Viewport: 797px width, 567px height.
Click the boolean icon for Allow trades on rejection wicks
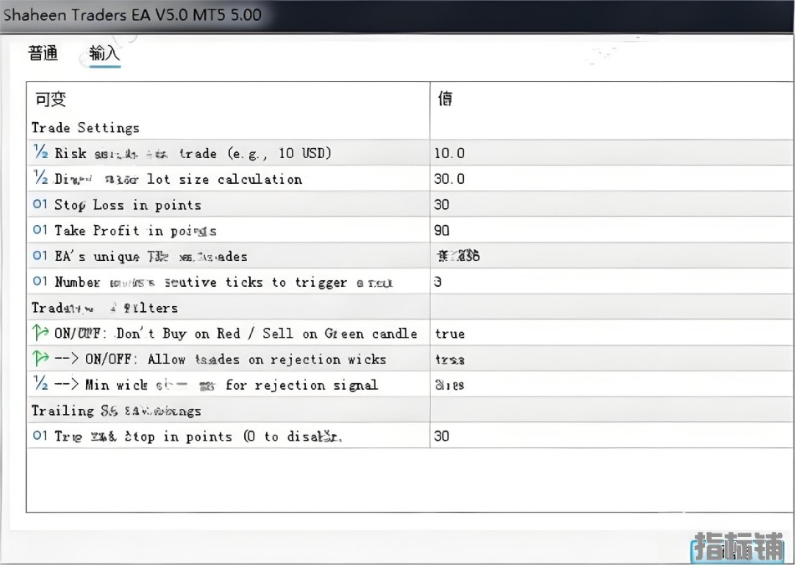tap(40, 359)
